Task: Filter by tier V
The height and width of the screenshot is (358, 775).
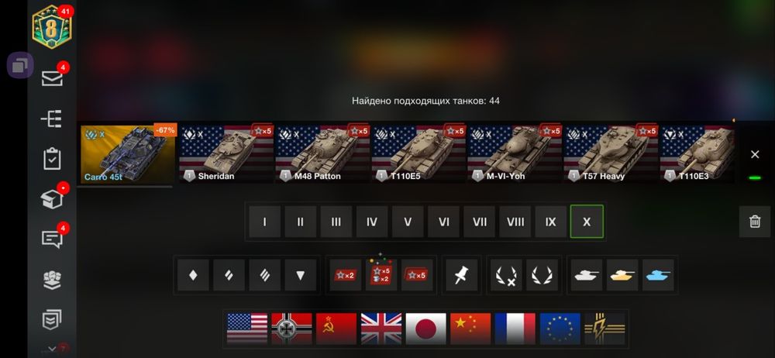Action: tap(408, 222)
